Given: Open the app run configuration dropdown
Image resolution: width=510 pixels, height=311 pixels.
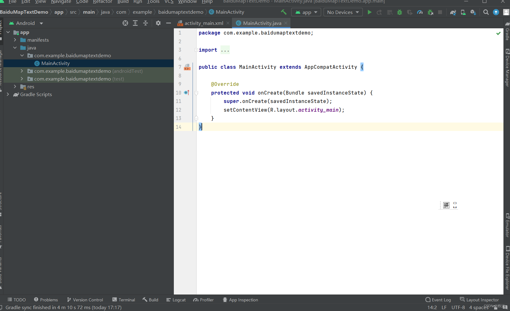Looking at the screenshot, I should tap(306, 12).
